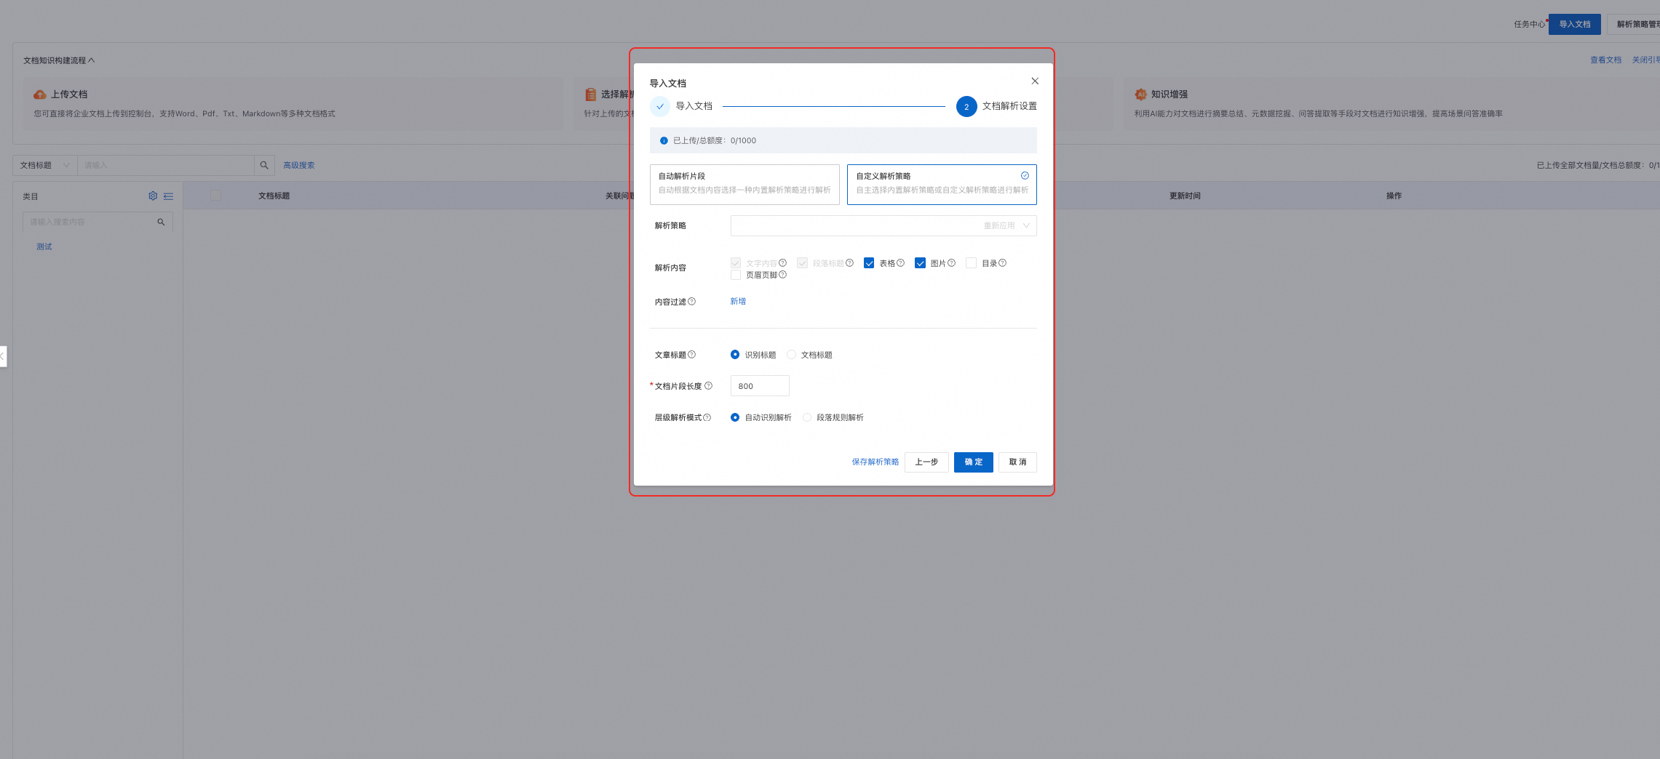Click the 确定 button
The width and height of the screenshot is (1660, 759).
[x=974, y=462]
